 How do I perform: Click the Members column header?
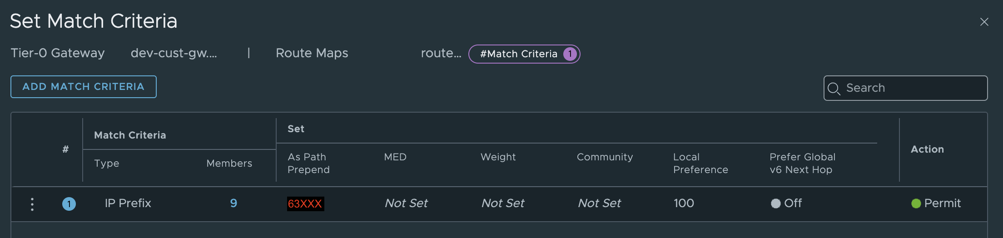(x=229, y=163)
